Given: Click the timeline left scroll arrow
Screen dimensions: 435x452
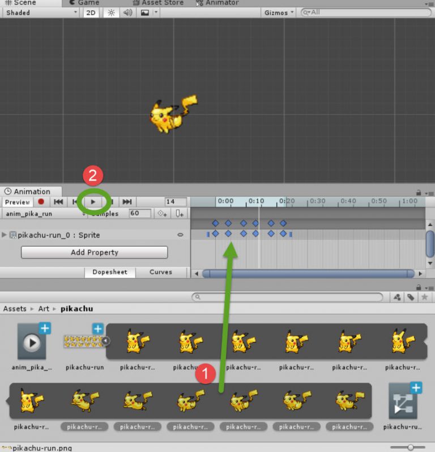Looking at the screenshot, I should tap(197, 273).
